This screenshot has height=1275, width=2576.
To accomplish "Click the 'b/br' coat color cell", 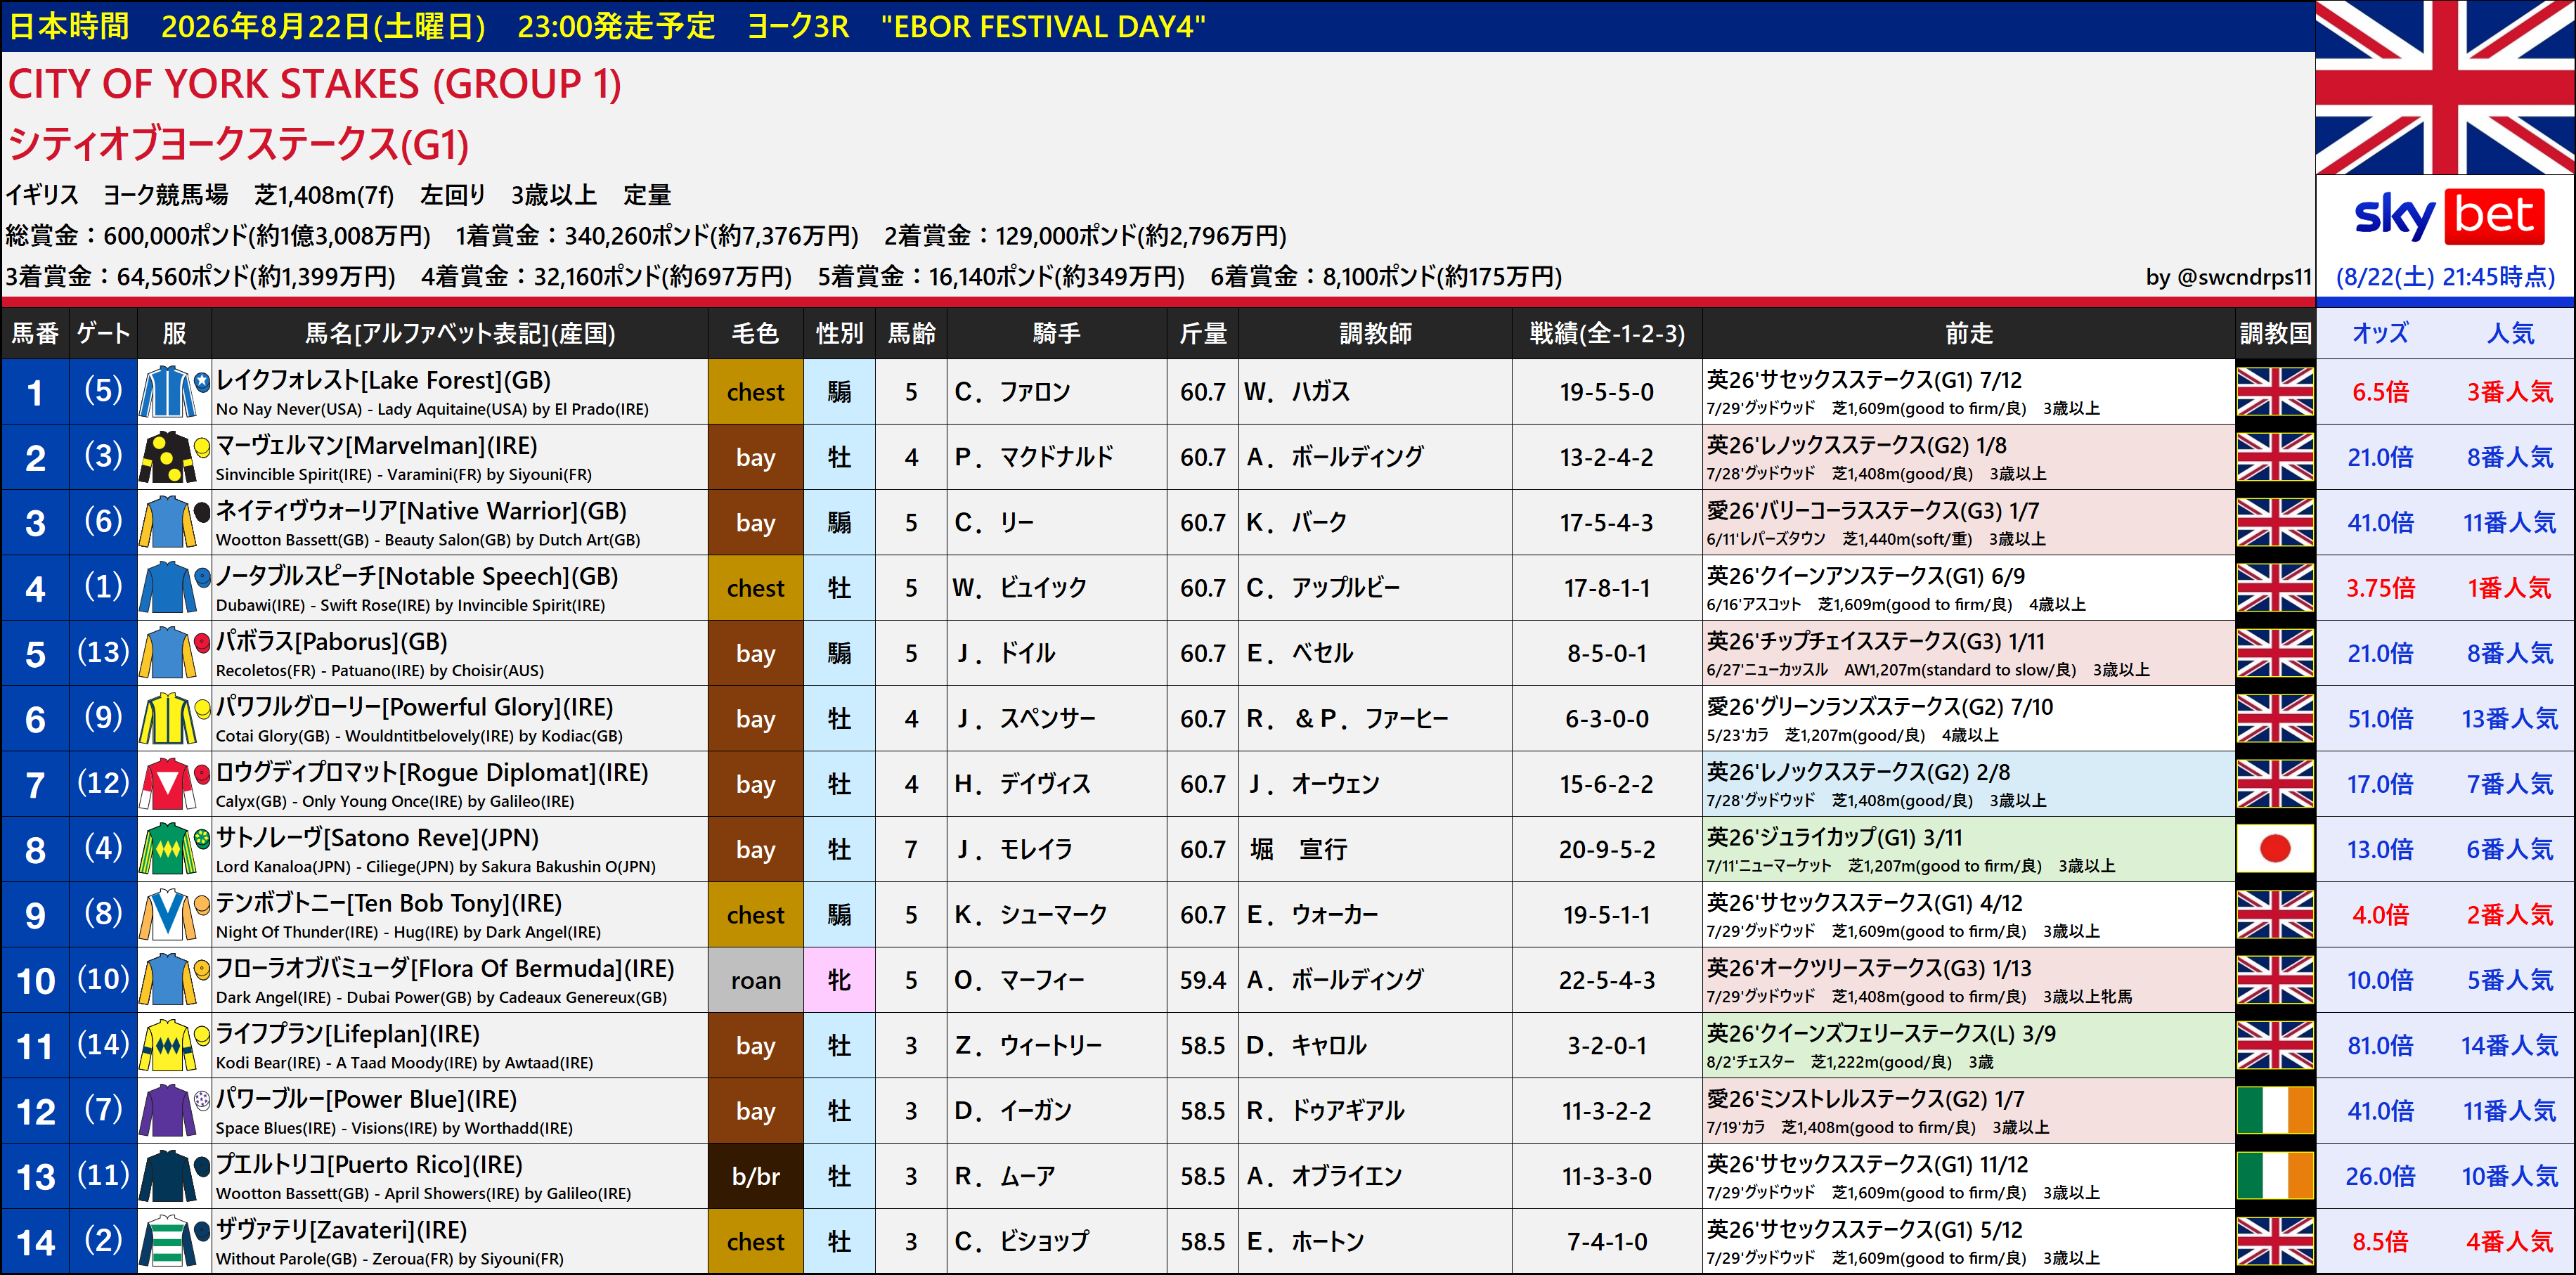I will click(755, 1176).
